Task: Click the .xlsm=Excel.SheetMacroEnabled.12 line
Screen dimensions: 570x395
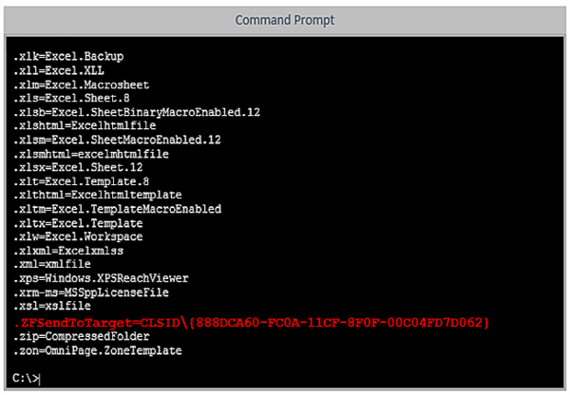Action: 117,140
